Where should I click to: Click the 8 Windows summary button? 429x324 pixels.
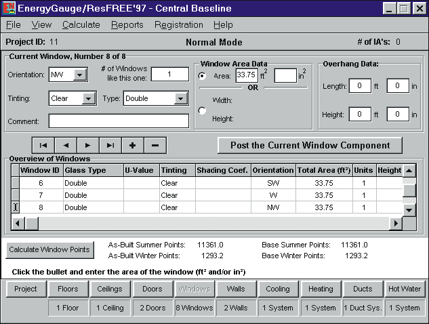(x=195, y=308)
